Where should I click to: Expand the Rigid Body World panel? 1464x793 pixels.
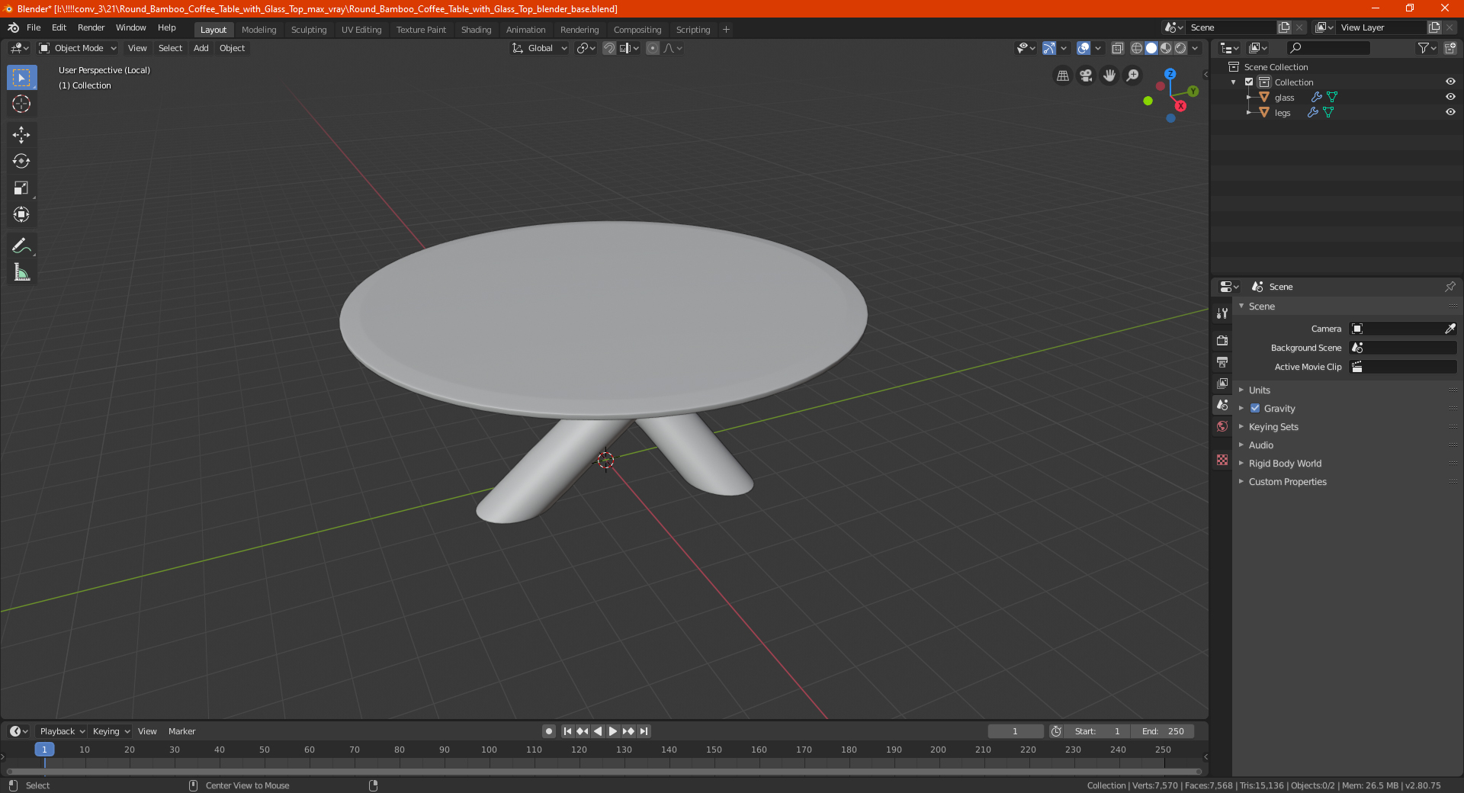coord(1285,463)
